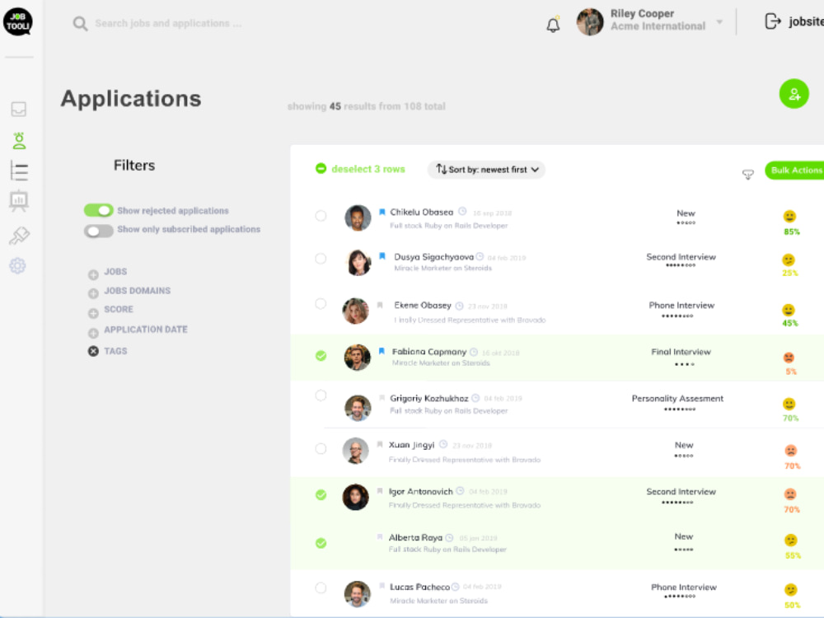Click the green add applicant button

coord(794,94)
